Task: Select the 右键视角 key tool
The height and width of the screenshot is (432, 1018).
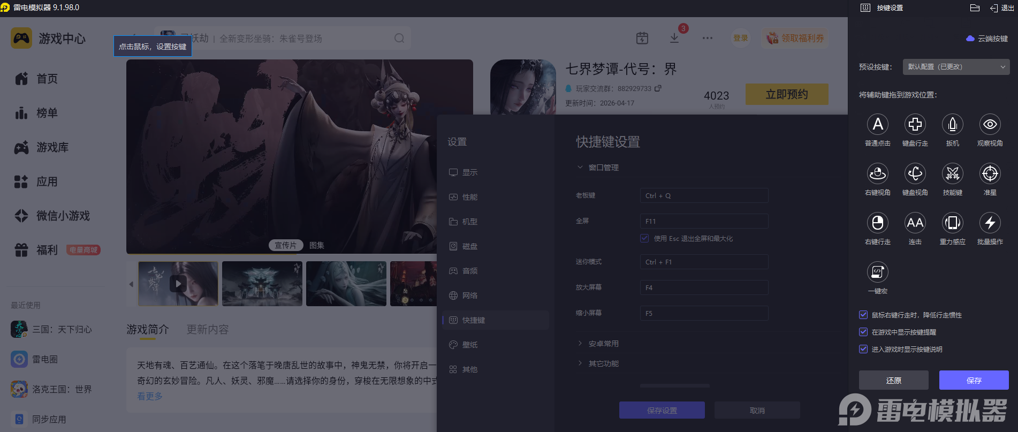Action: click(x=878, y=173)
